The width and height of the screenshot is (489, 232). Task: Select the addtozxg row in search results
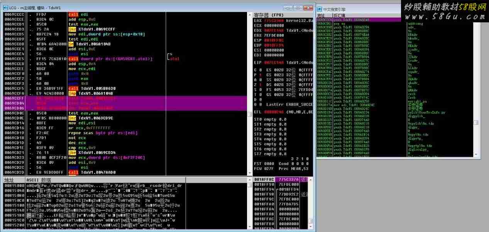395,24
